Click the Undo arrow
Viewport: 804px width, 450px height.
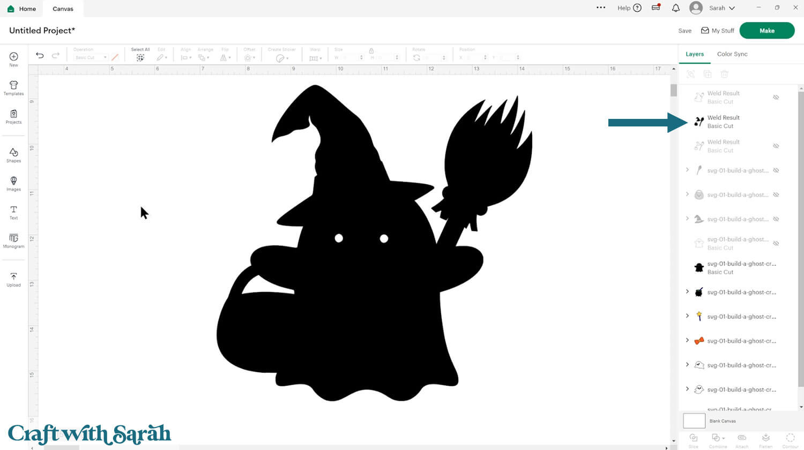pos(40,55)
